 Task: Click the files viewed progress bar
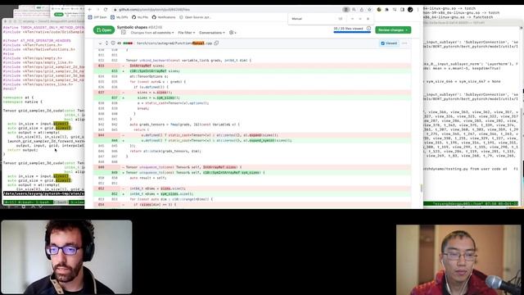(352, 32)
